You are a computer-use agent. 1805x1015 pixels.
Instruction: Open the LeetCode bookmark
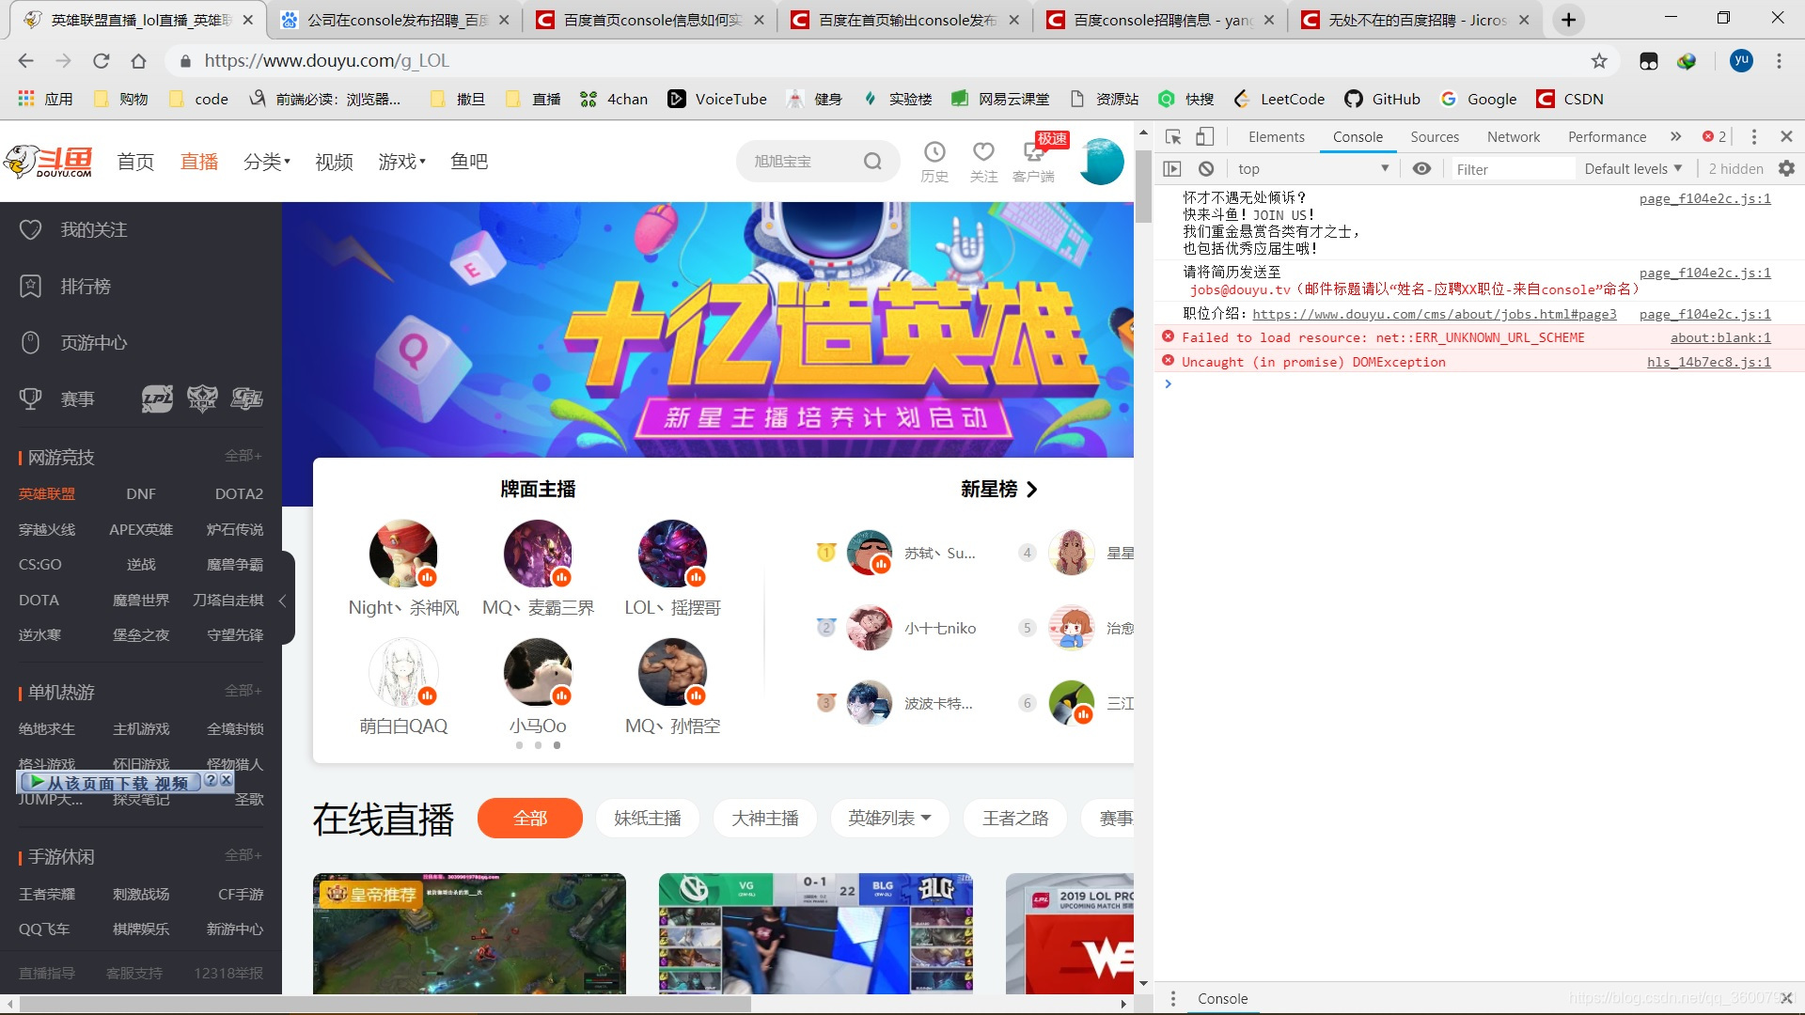[x=1279, y=99]
